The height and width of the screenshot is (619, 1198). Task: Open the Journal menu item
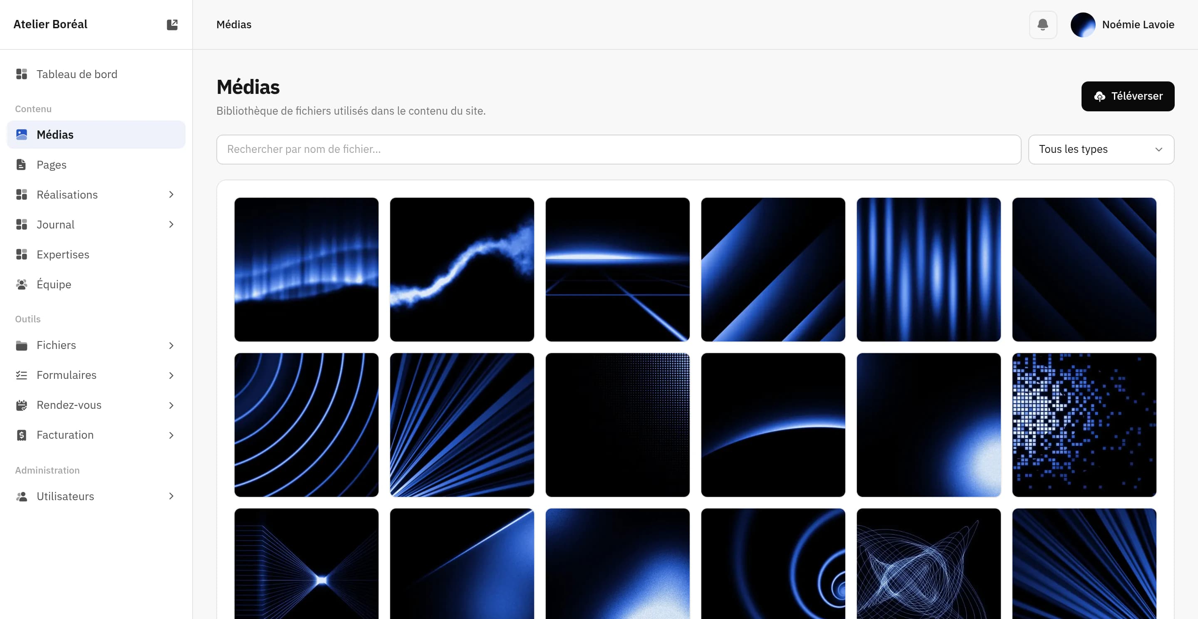(96, 225)
